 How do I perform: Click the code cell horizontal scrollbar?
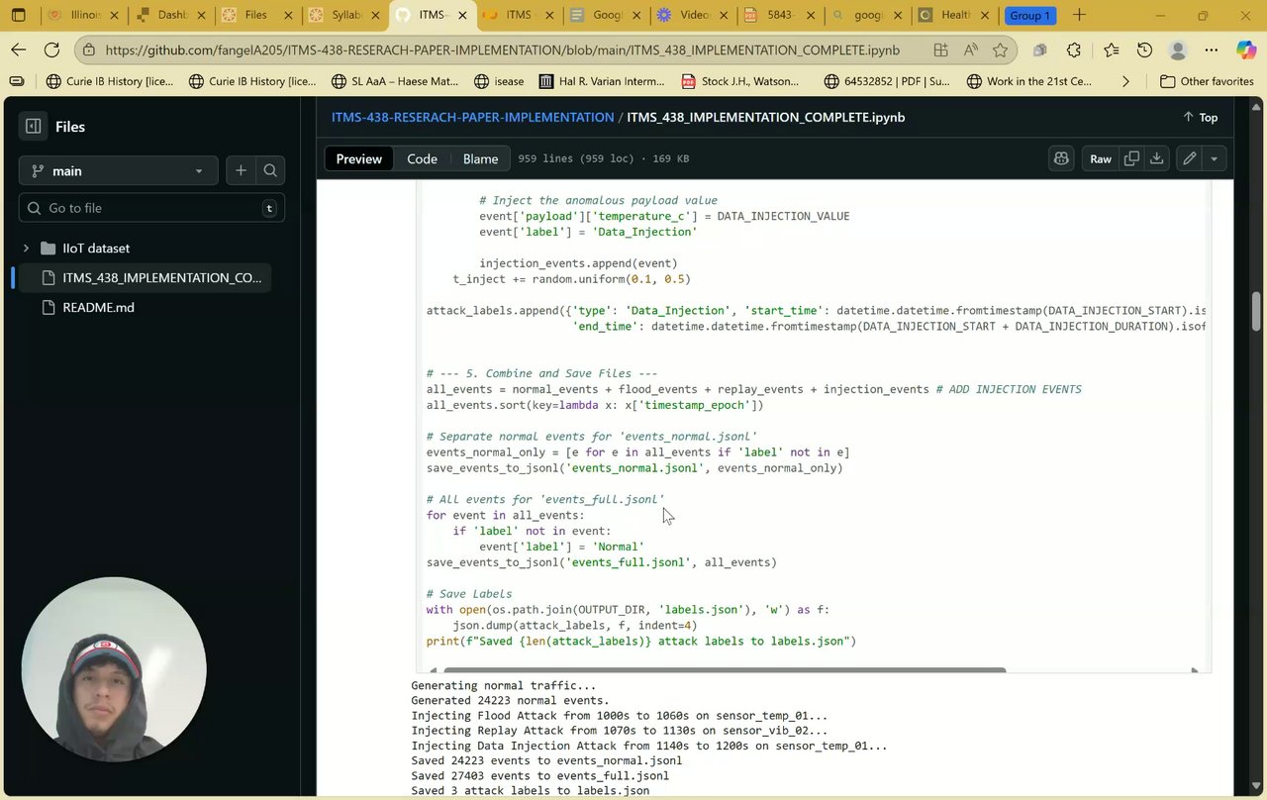(726, 670)
